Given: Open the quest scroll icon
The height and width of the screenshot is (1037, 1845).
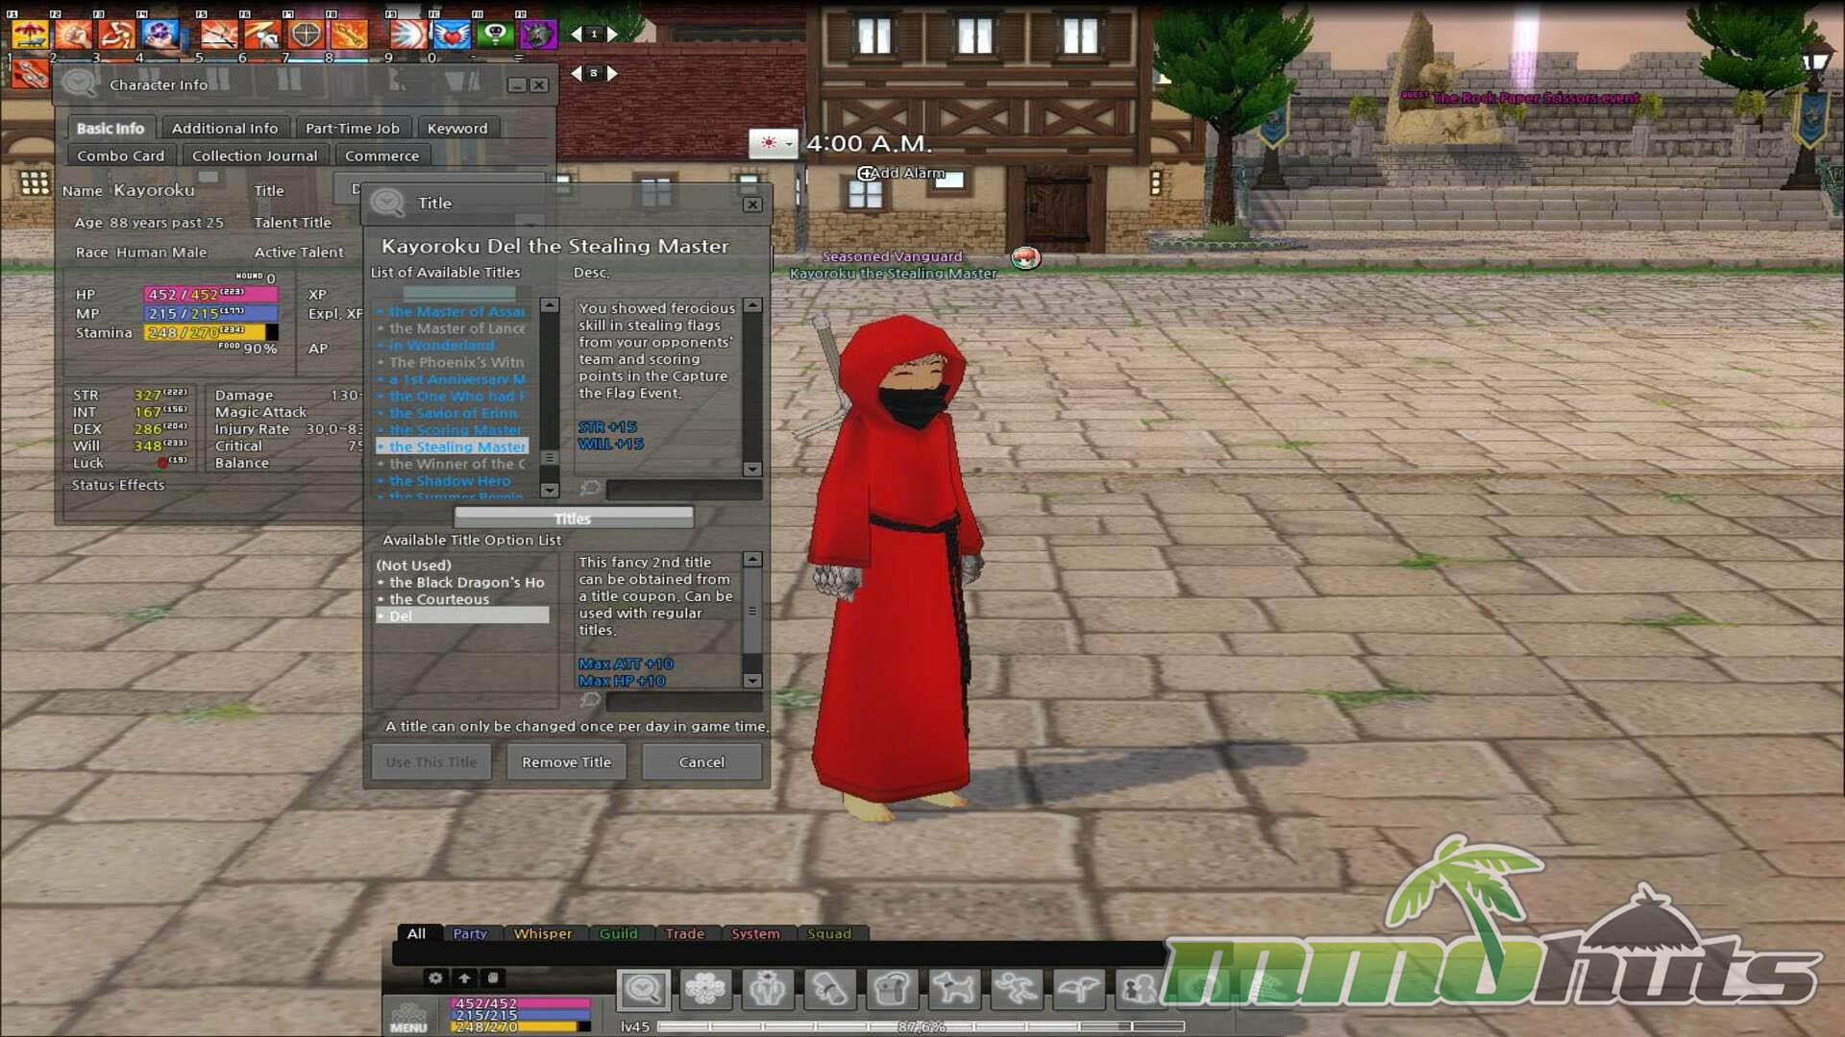Looking at the screenshot, I should point(829,988).
